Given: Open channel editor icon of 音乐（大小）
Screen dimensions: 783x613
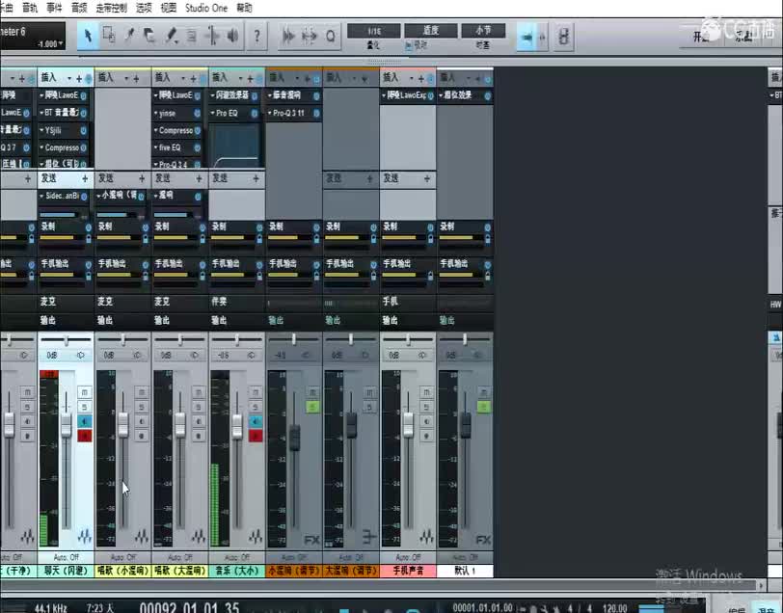Looking at the screenshot, I should 256,537.
